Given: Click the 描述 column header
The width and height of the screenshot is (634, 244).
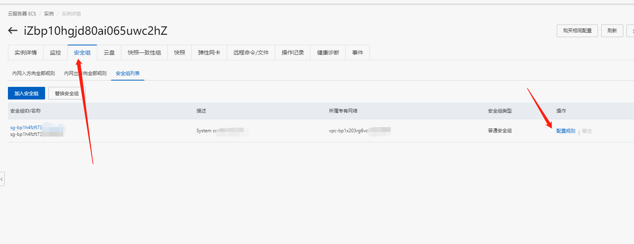Looking at the screenshot, I should coord(201,111).
